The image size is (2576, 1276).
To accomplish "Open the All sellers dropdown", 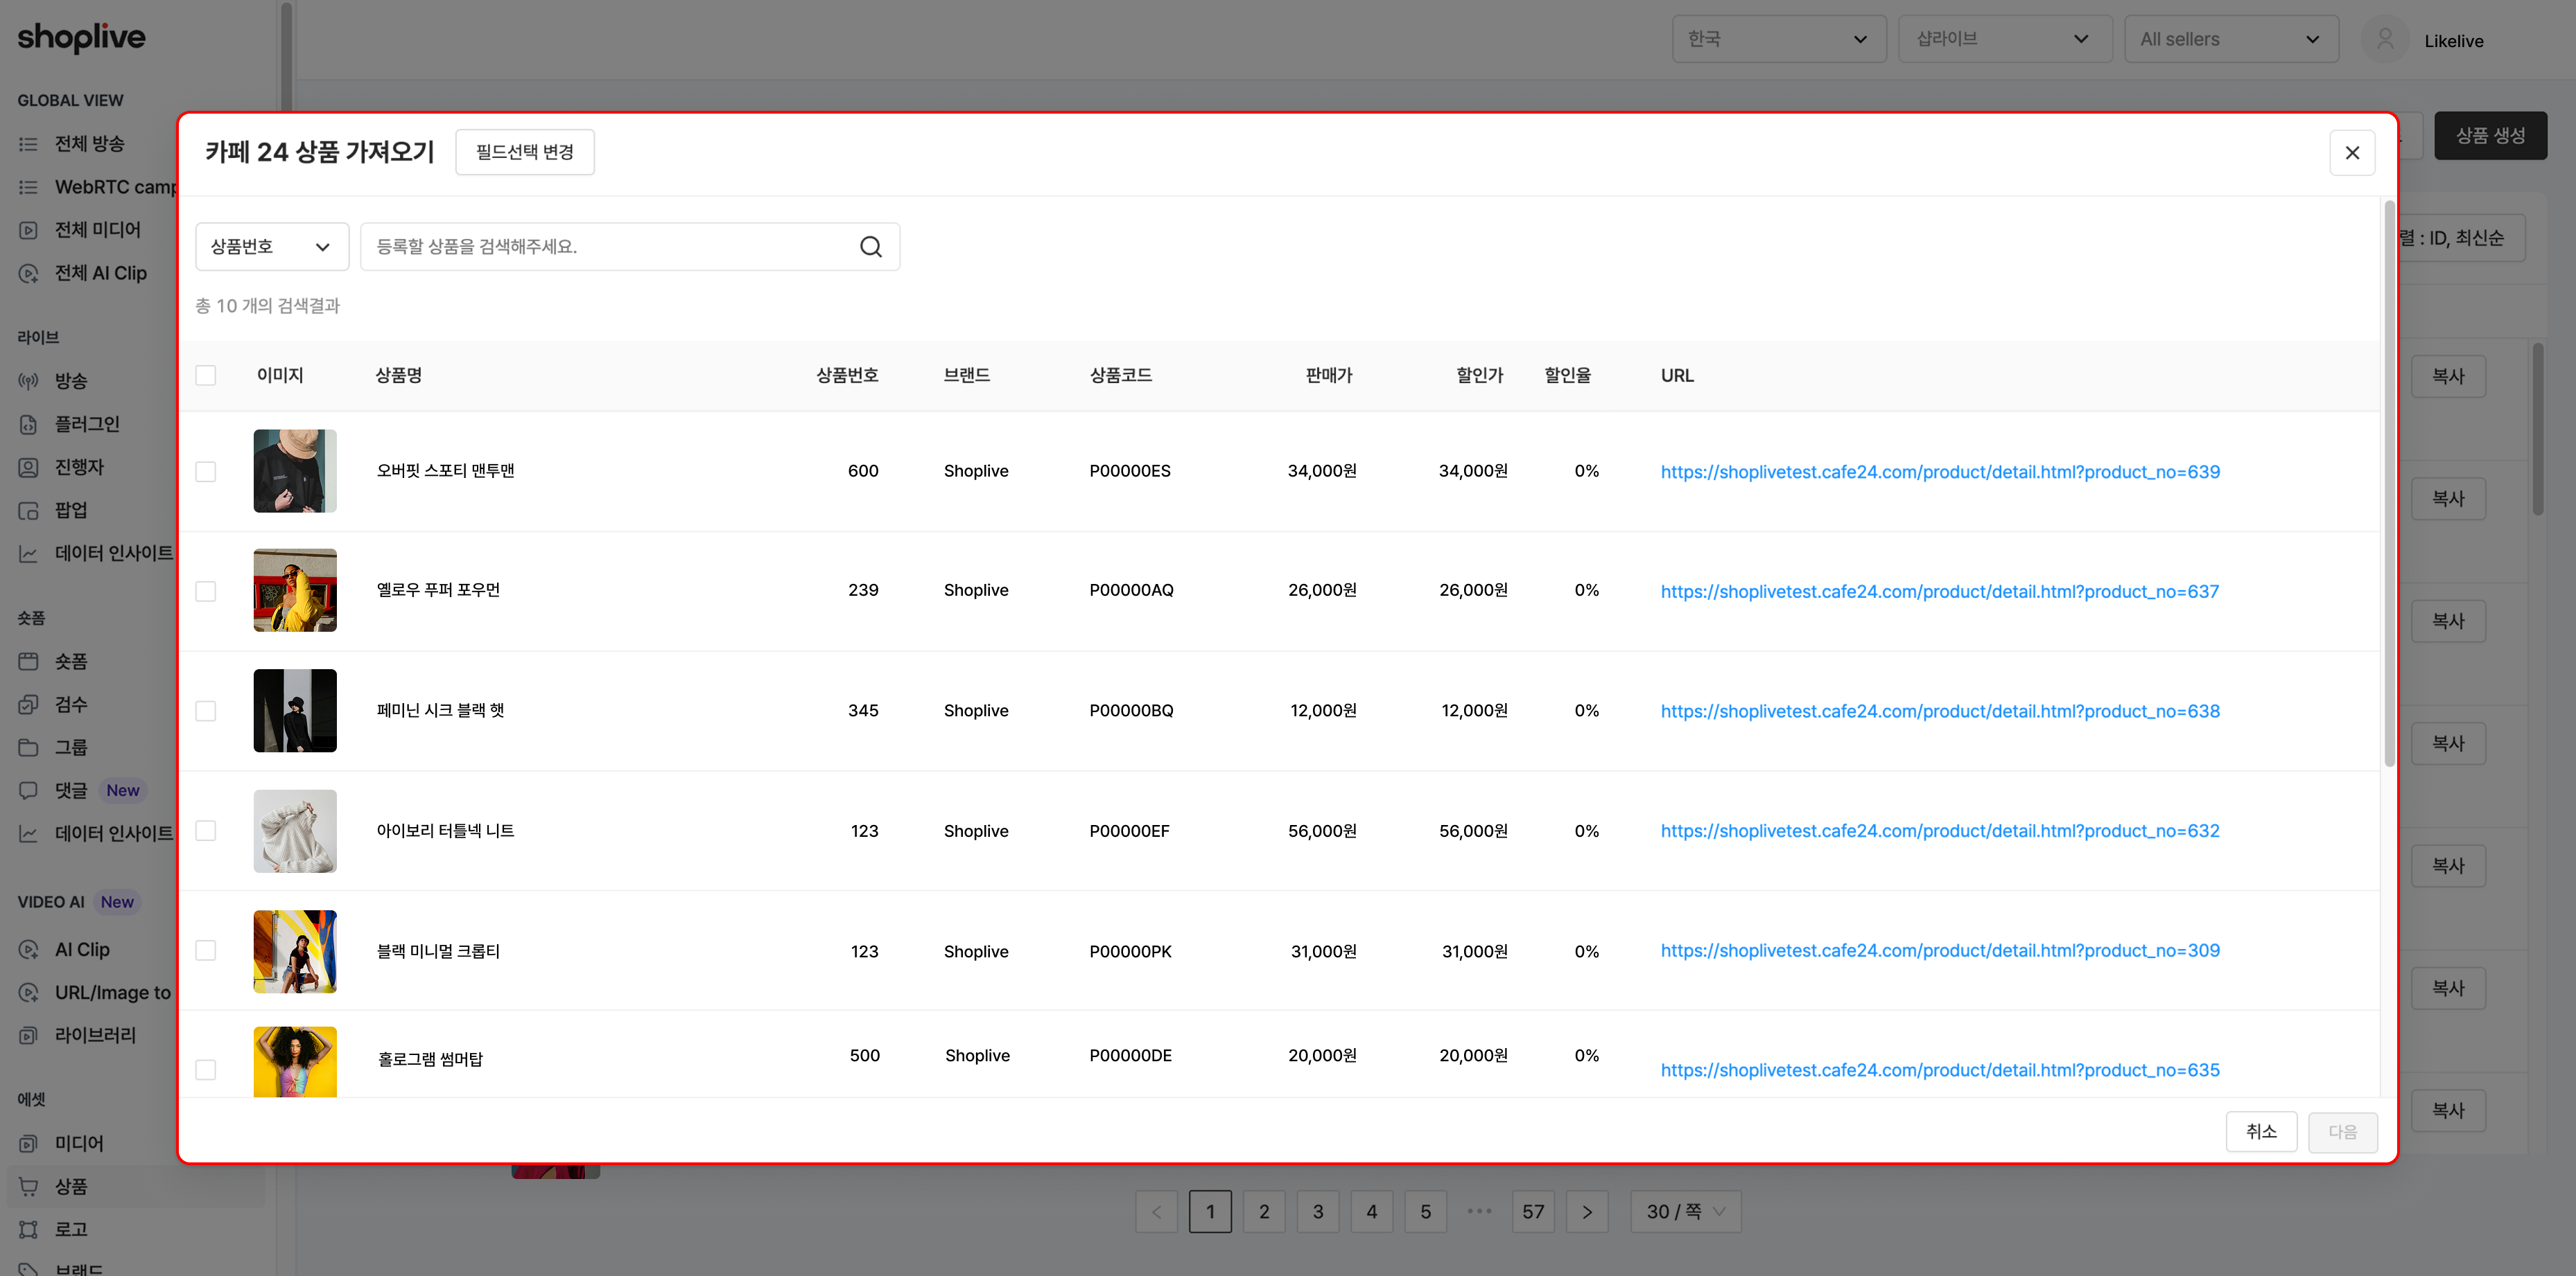I will (2231, 39).
